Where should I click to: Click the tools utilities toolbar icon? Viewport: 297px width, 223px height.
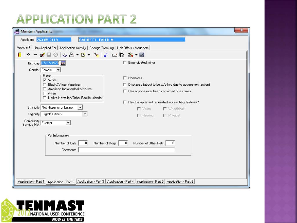(131, 55)
